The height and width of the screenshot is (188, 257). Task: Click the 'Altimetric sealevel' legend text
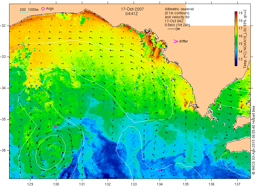179,9
